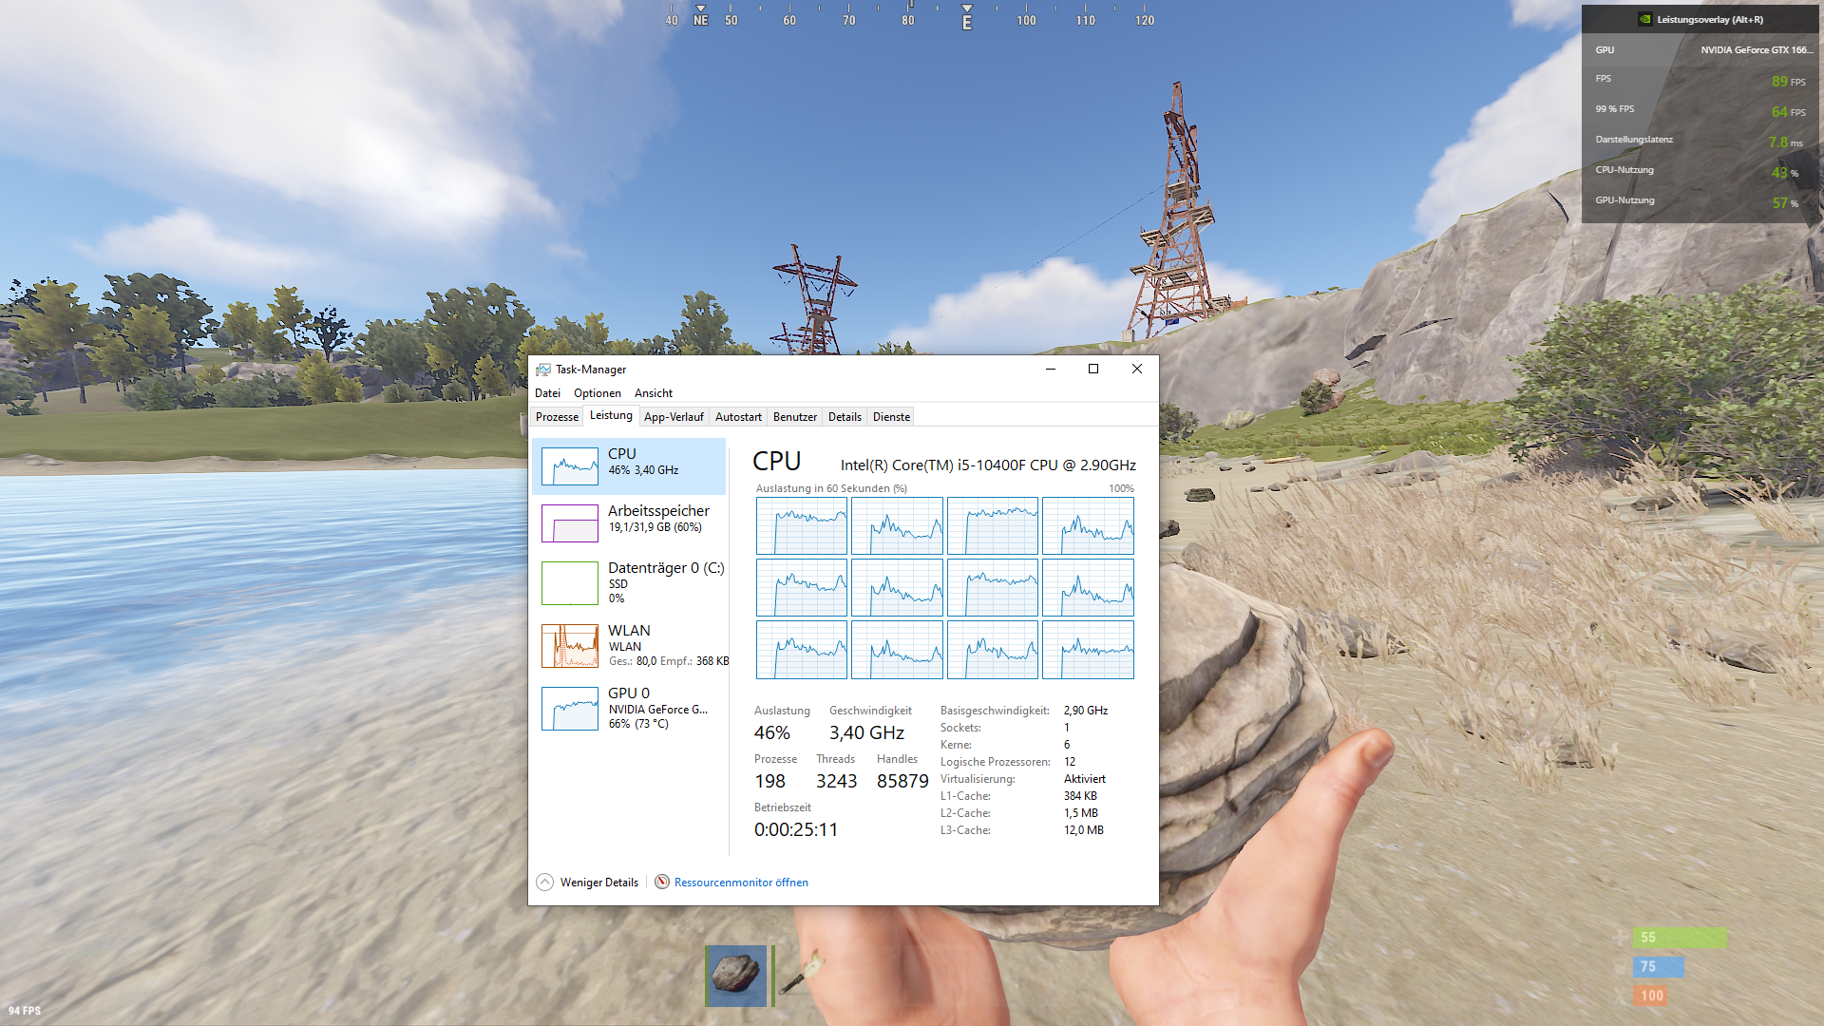Select the WLAN network graph entry

569,646
